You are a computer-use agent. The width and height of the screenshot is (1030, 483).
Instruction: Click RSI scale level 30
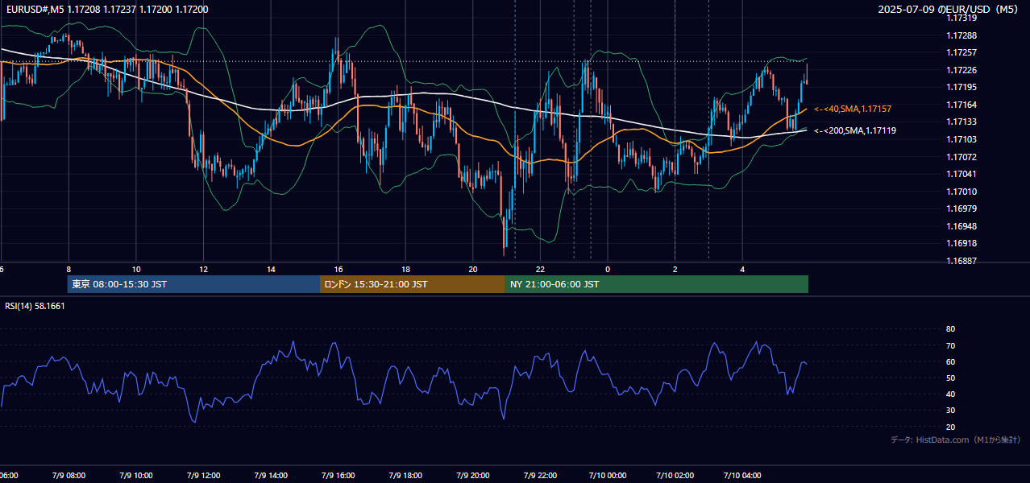tap(950, 411)
